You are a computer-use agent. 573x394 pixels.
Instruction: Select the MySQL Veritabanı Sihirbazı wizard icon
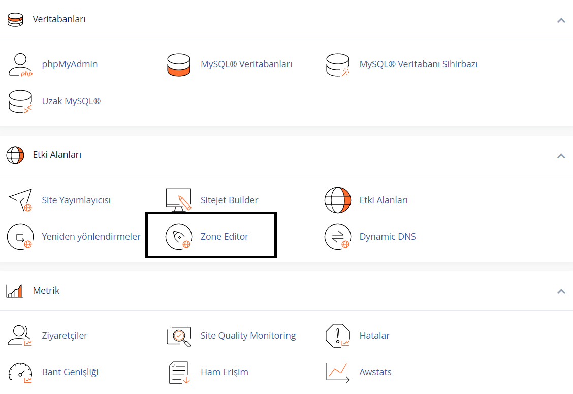(x=338, y=64)
